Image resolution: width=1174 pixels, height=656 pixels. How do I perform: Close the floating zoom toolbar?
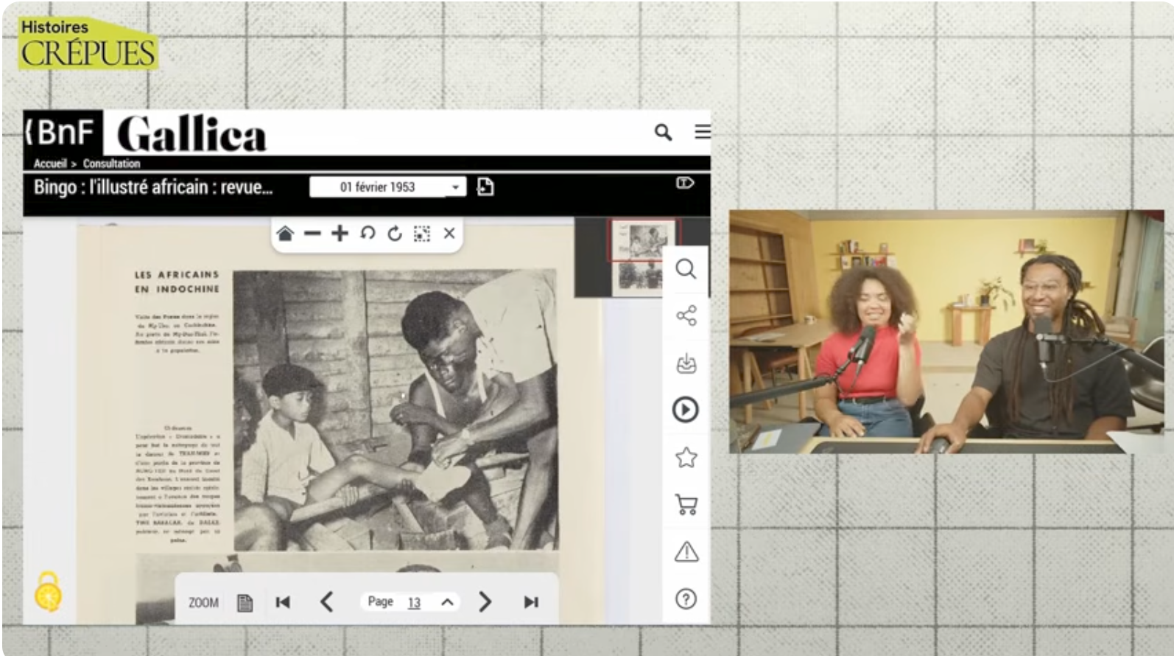449,234
